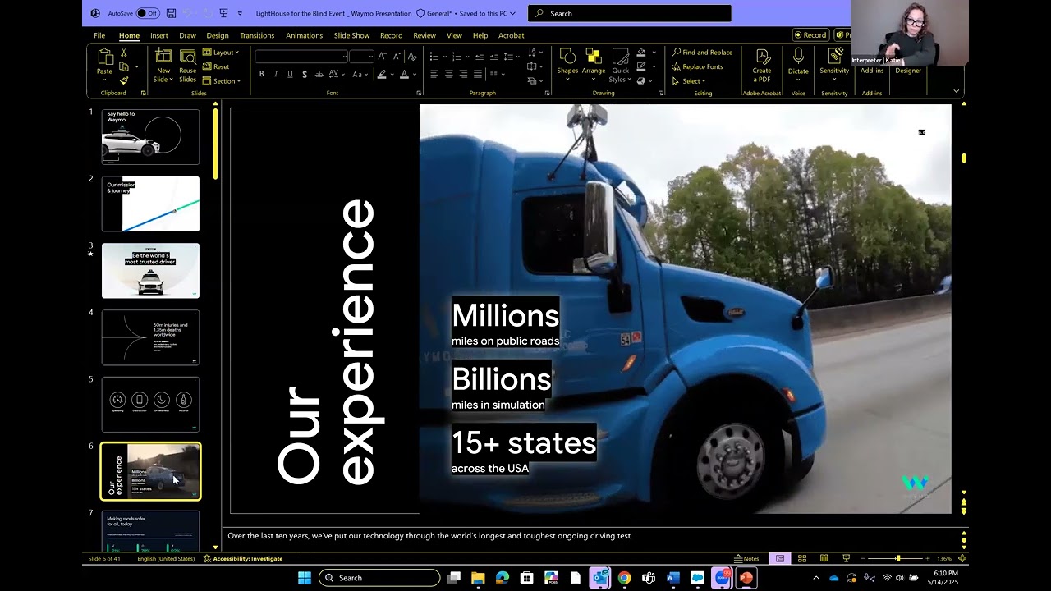Insert a New Slide using its icon
This screenshot has width=1051, height=591.
click(x=163, y=57)
